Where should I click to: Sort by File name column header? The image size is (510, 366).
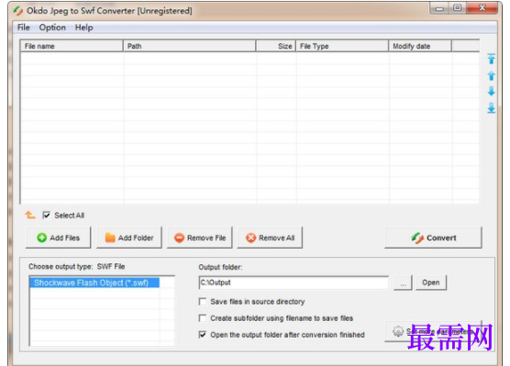click(x=72, y=46)
